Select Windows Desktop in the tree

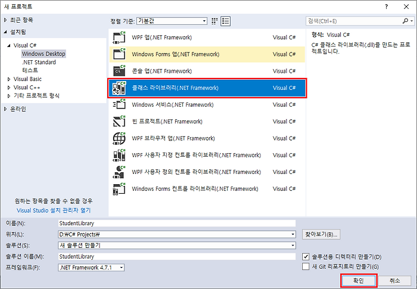tap(43, 54)
